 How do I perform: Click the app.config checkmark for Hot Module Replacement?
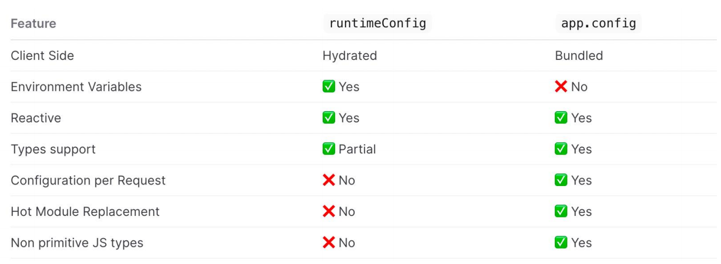[x=561, y=211]
